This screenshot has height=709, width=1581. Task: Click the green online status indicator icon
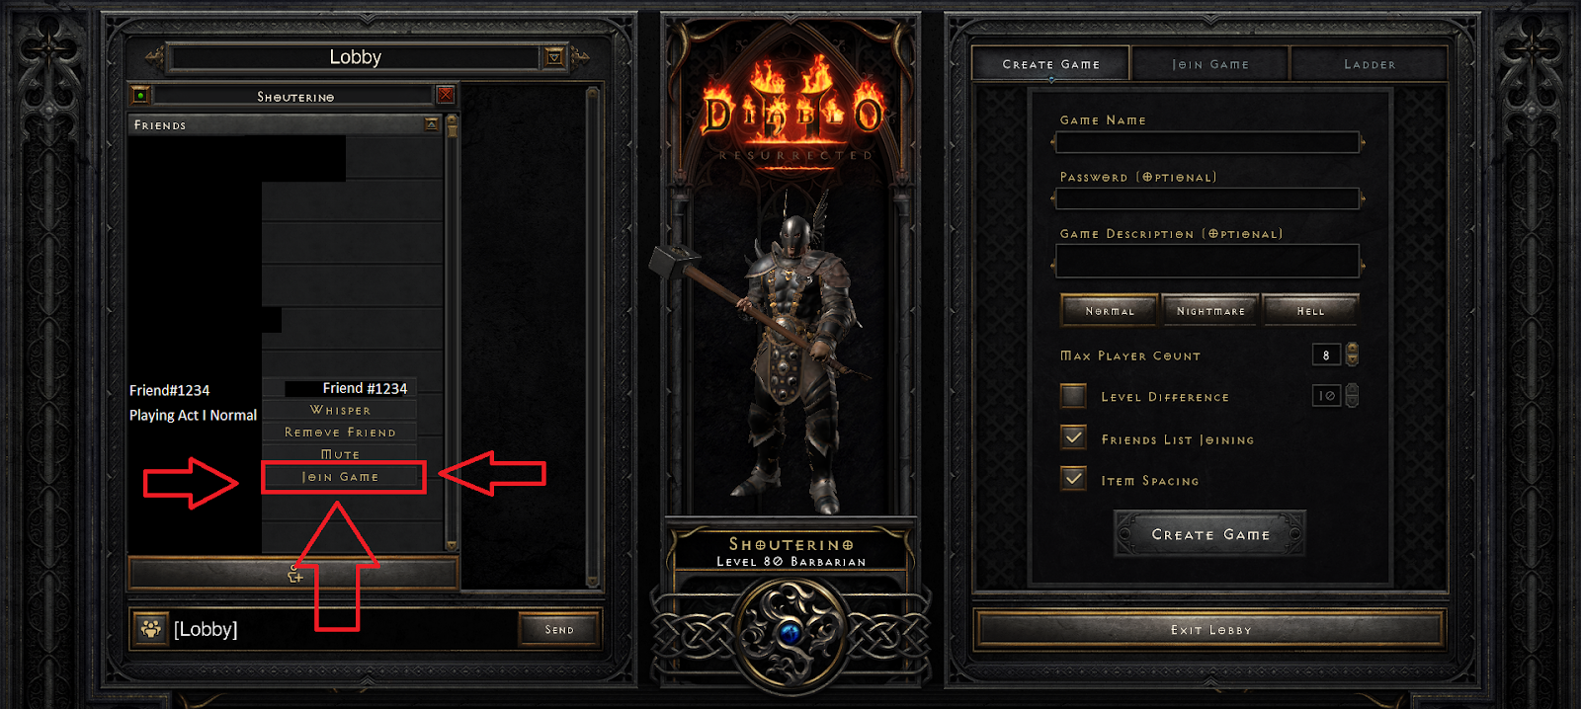140,96
